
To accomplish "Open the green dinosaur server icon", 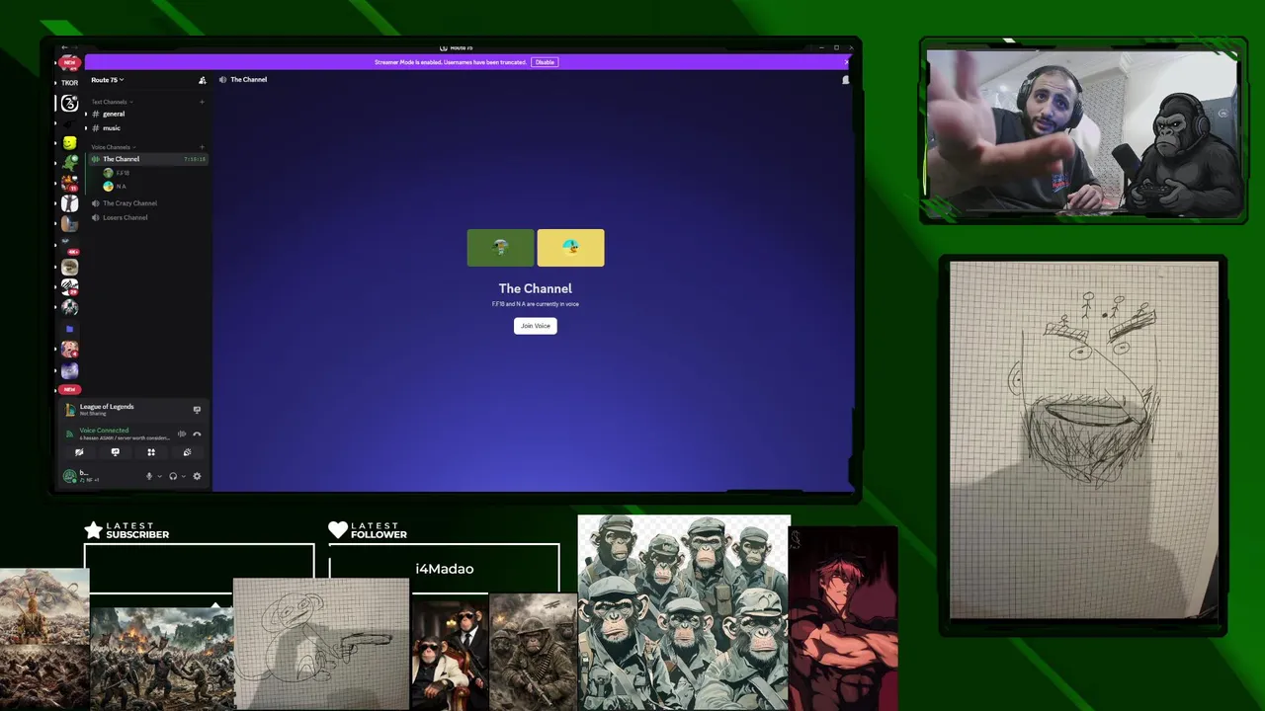I will pyautogui.click(x=69, y=163).
